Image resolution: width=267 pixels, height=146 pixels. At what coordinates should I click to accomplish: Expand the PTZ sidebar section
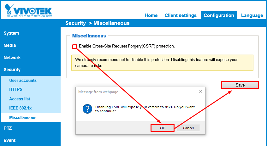point(8,128)
